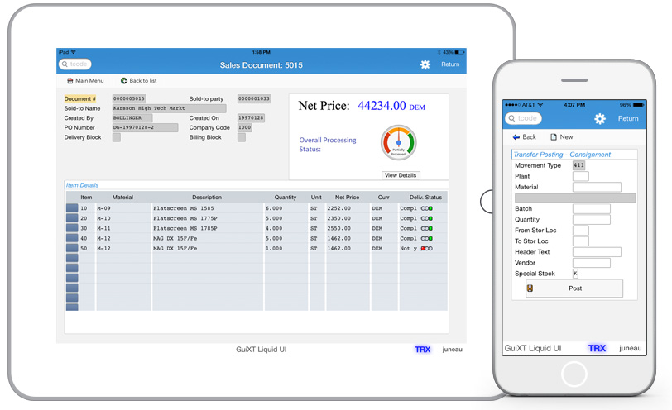Click the Quantity field in Transfer Posting
Screen dimensions: 672x410
[591, 220]
